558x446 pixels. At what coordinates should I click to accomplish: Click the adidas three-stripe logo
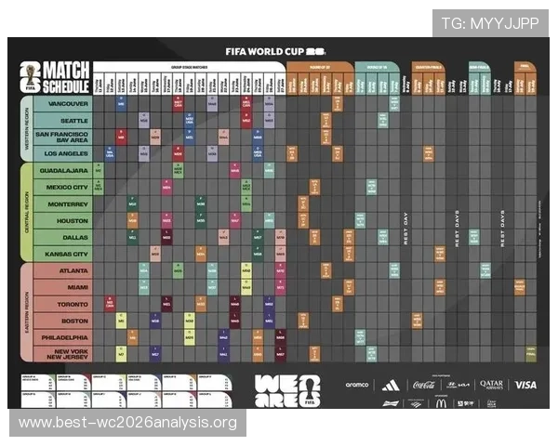click(391, 386)
